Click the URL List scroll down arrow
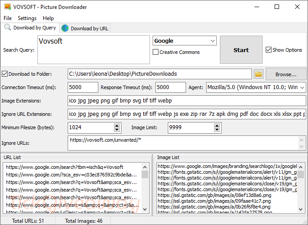The image size is (308, 225). coord(145,209)
